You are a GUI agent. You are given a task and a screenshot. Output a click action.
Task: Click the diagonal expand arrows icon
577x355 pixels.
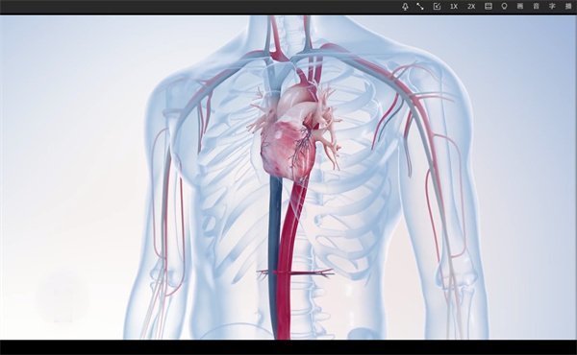(x=420, y=7)
